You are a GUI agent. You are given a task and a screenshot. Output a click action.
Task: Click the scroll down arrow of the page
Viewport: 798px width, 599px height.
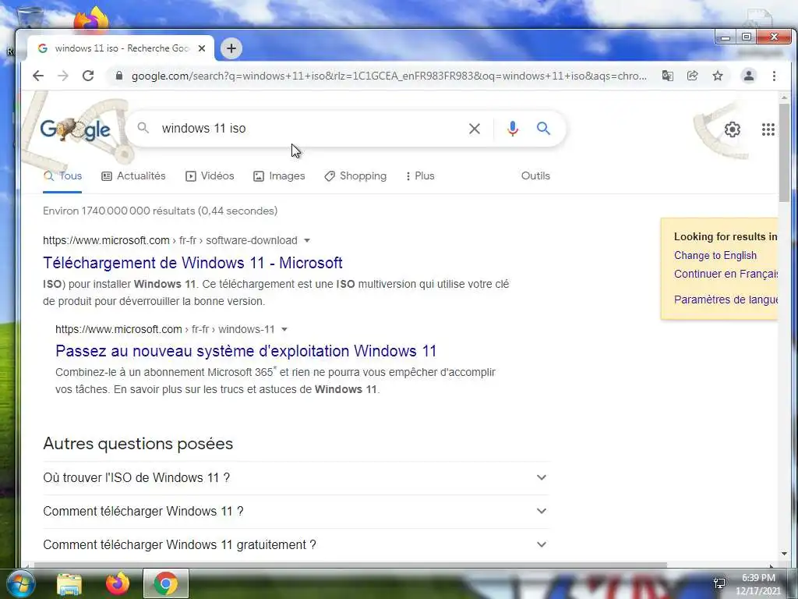tap(784, 554)
